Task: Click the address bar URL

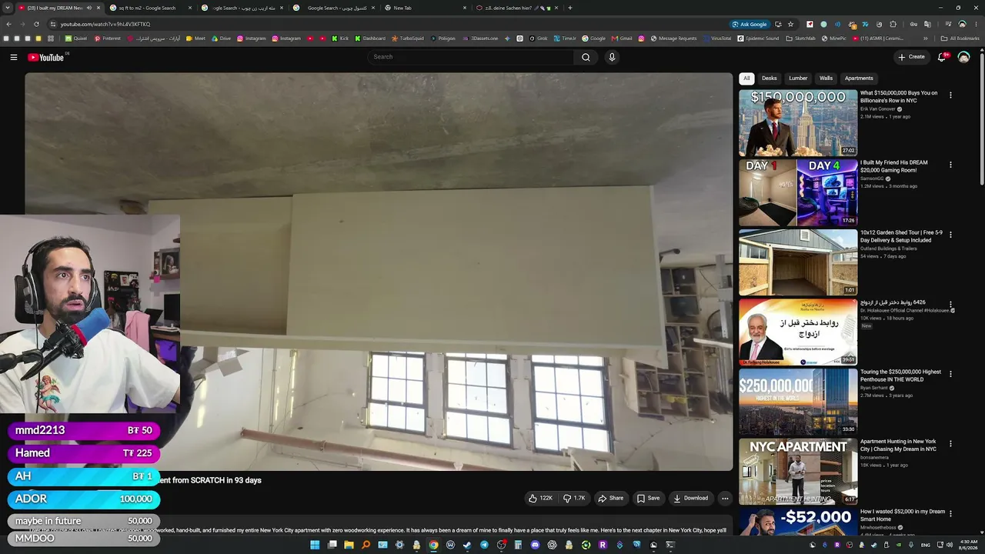Action: 105,24
